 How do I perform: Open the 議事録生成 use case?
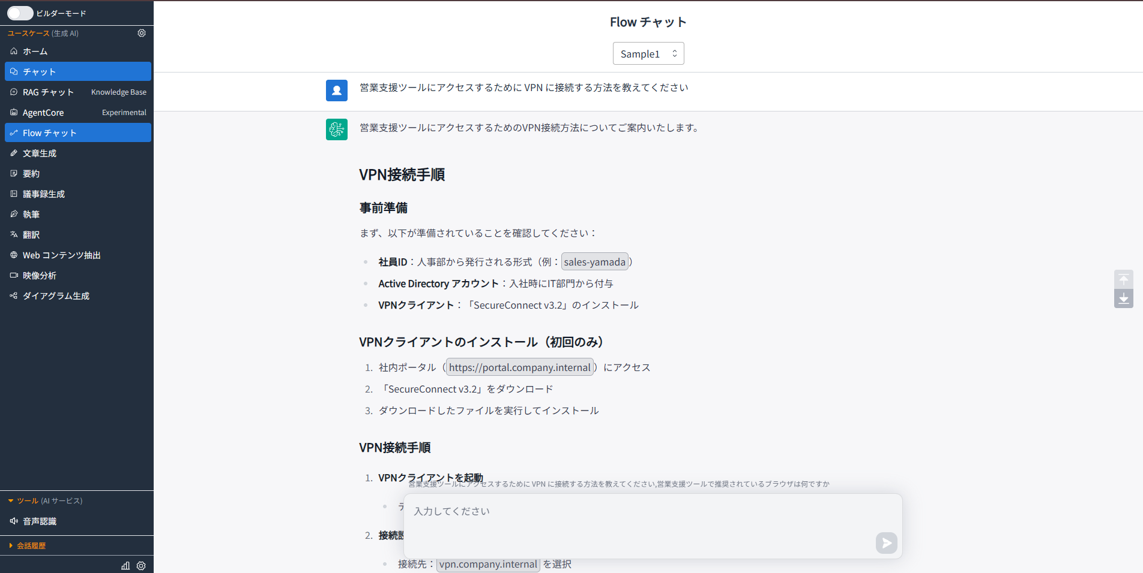tap(43, 194)
